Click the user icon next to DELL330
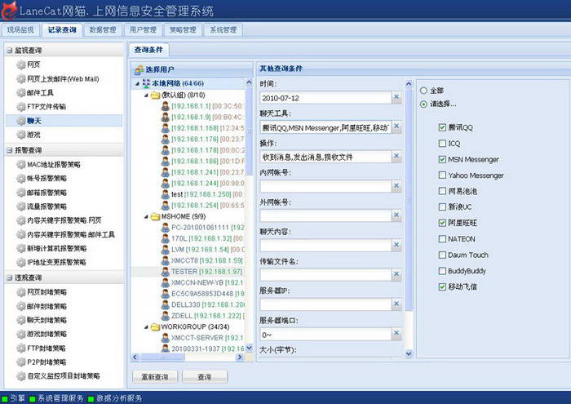The image size is (571, 404). click(166, 304)
